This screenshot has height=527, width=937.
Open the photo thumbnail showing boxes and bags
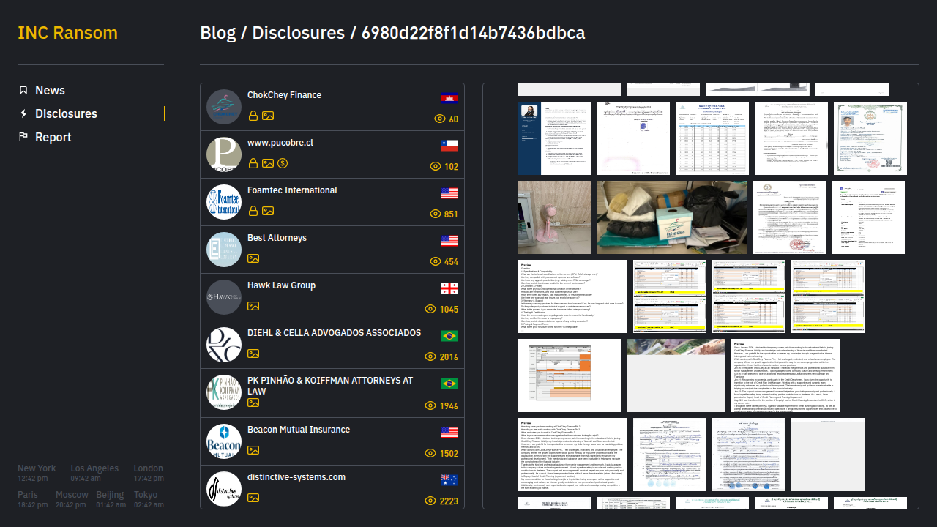(x=671, y=217)
